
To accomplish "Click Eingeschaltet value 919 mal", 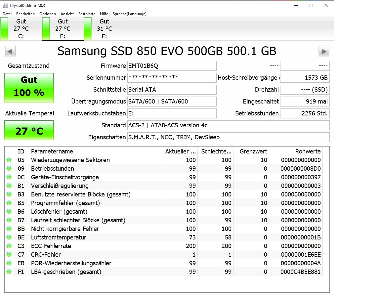I will 305,102.
